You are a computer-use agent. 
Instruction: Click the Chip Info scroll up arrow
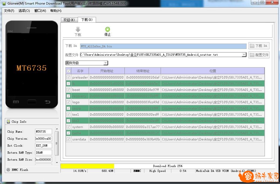coord(57,129)
